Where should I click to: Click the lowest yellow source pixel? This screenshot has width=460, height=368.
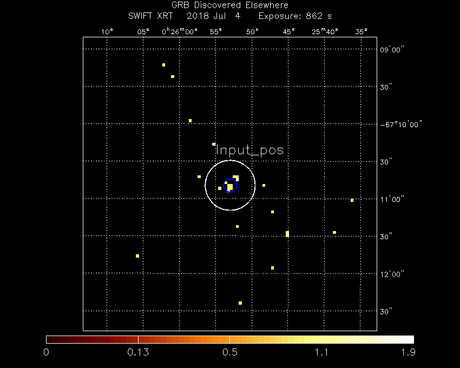[x=240, y=303]
